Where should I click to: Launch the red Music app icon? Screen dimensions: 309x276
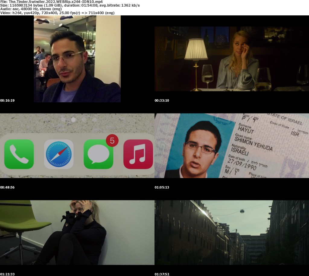pyautogui.click(x=138, y=154)
